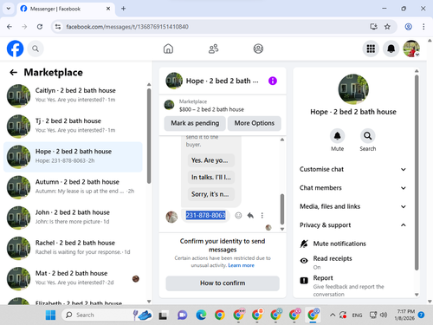This screenshot has width=433, height=325.
Task: Open Tj - 2 bed 2 bath conversation
Action: 73,127
